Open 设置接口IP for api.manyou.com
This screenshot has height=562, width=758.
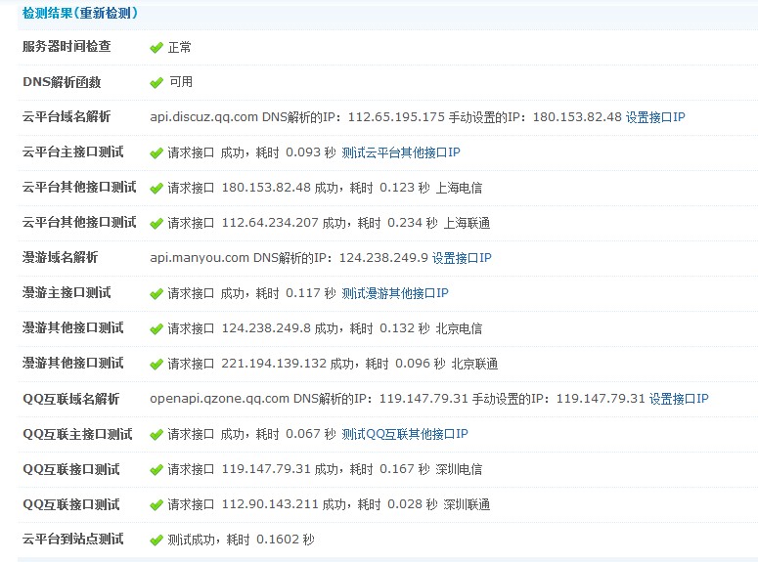coord(462,258)
